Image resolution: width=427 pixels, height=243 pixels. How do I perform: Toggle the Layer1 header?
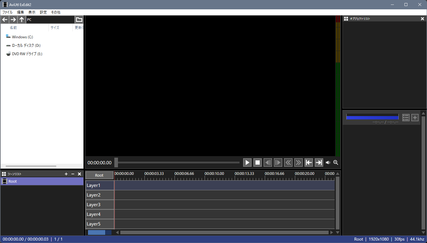pyautogui.click(x=100, y=185)
